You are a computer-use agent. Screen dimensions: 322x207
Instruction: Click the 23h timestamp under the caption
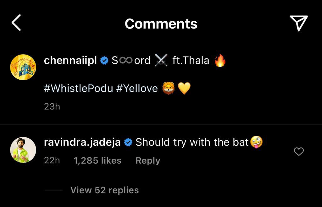52,107
